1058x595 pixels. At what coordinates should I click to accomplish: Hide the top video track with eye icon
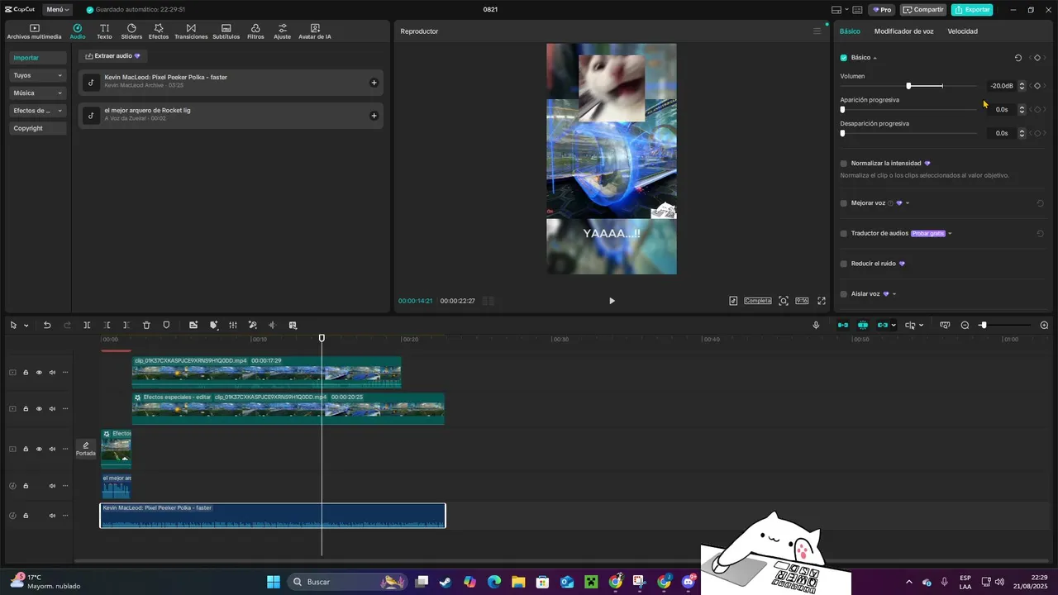(39, 373)
